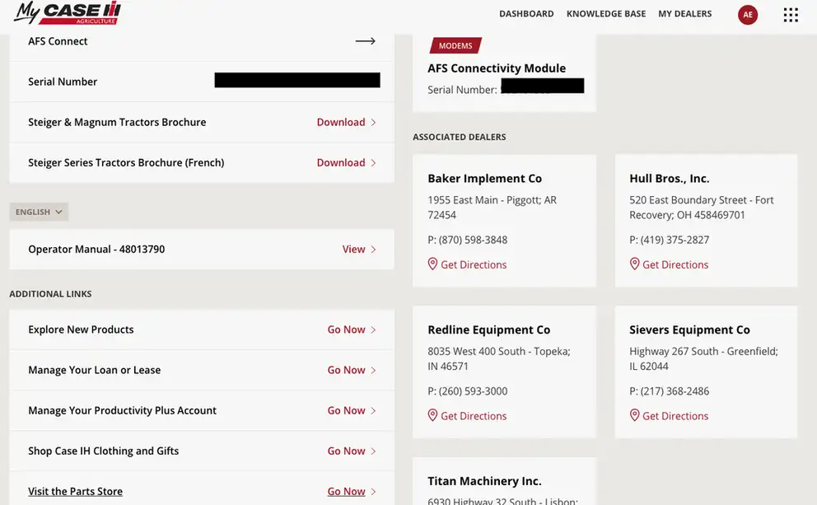The height and width of the screenshot is (505, 817).
Task: Click chevron on Manage Your Loan or Lease row
Action: coord(373,371)
